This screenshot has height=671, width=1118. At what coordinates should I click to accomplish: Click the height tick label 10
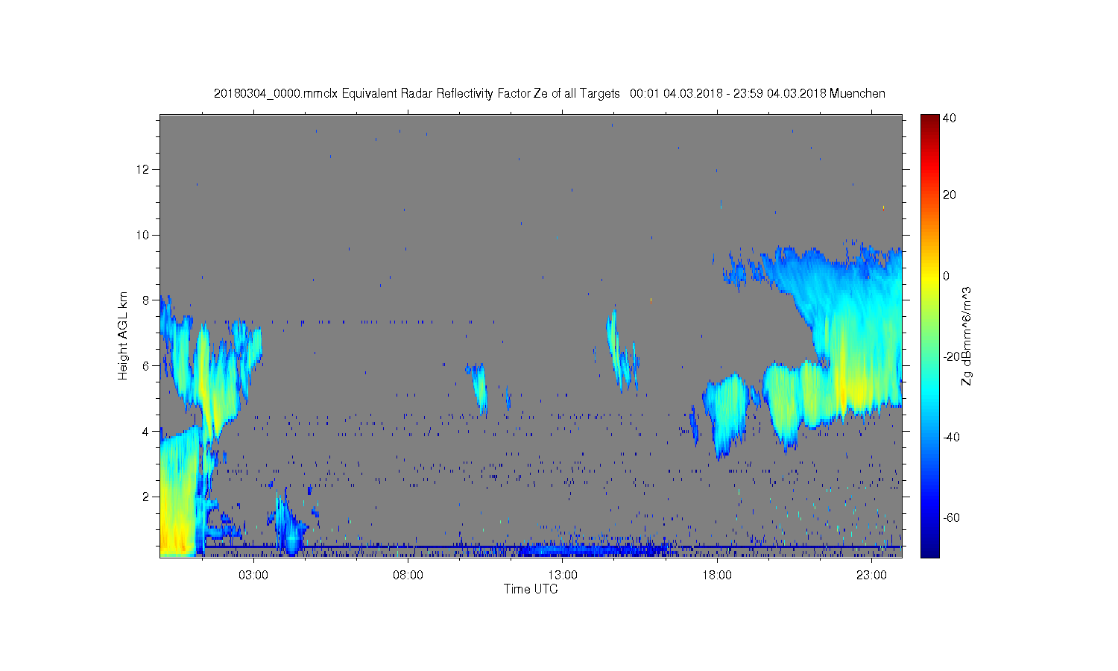[144, 235]
